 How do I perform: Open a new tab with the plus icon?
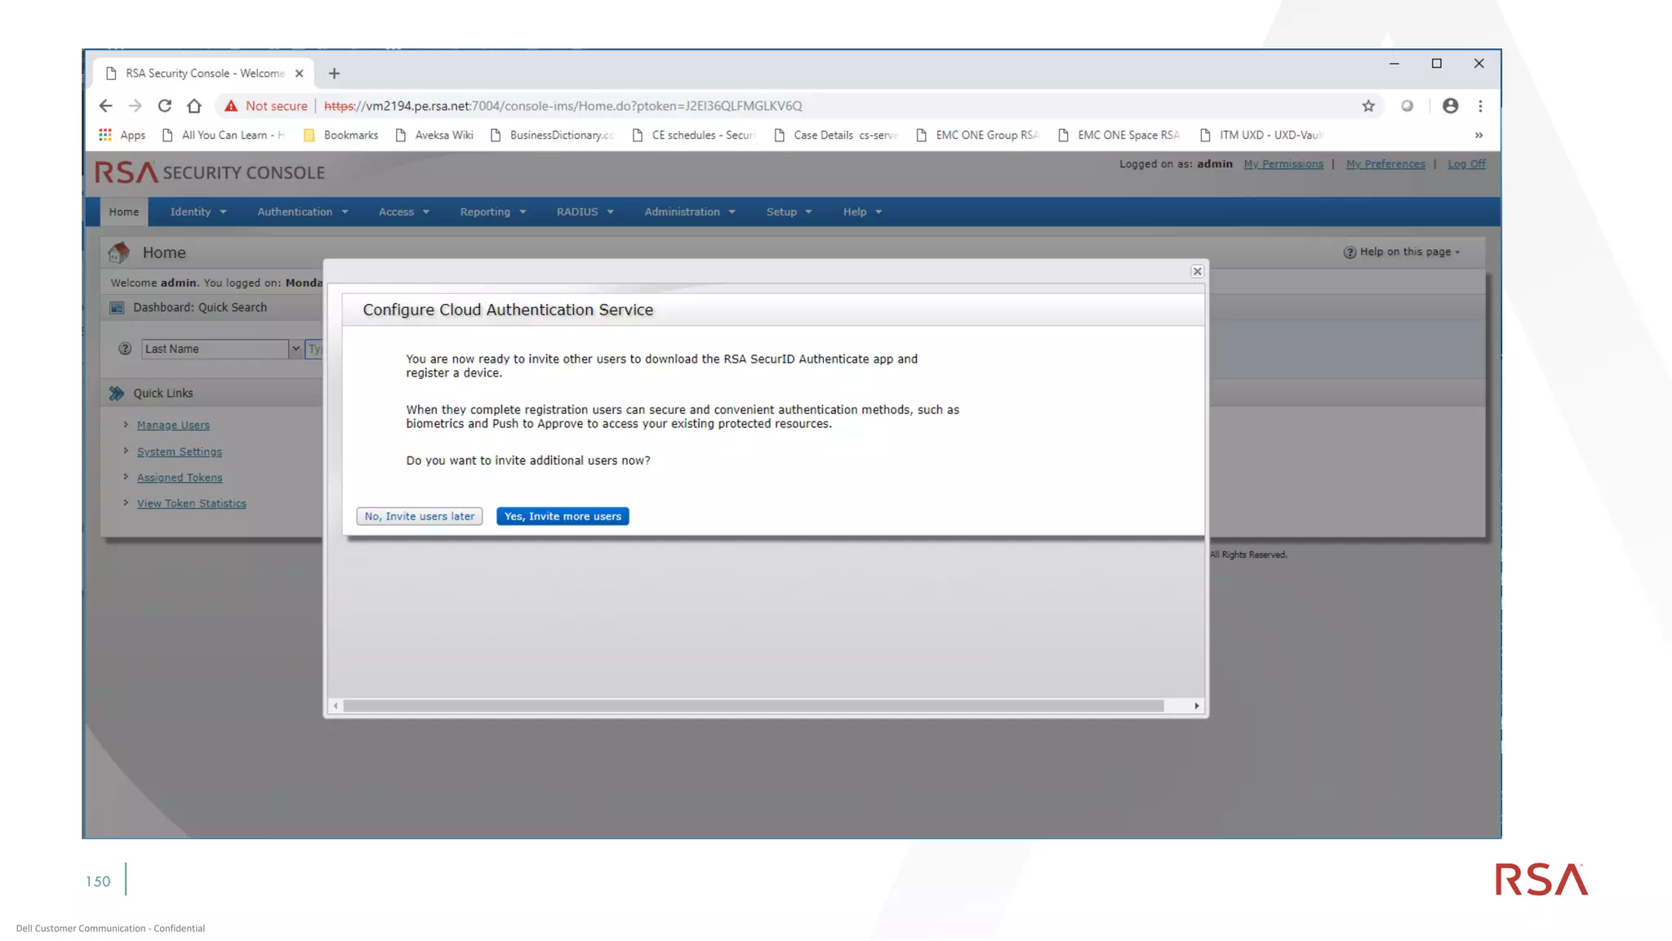334,74
